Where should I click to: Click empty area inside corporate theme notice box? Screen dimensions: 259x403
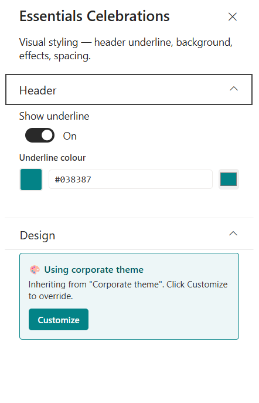click(164, 320)
